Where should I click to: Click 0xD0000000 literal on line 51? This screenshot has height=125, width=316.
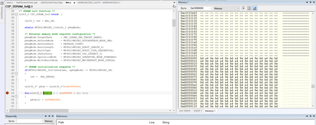(72, 86)
